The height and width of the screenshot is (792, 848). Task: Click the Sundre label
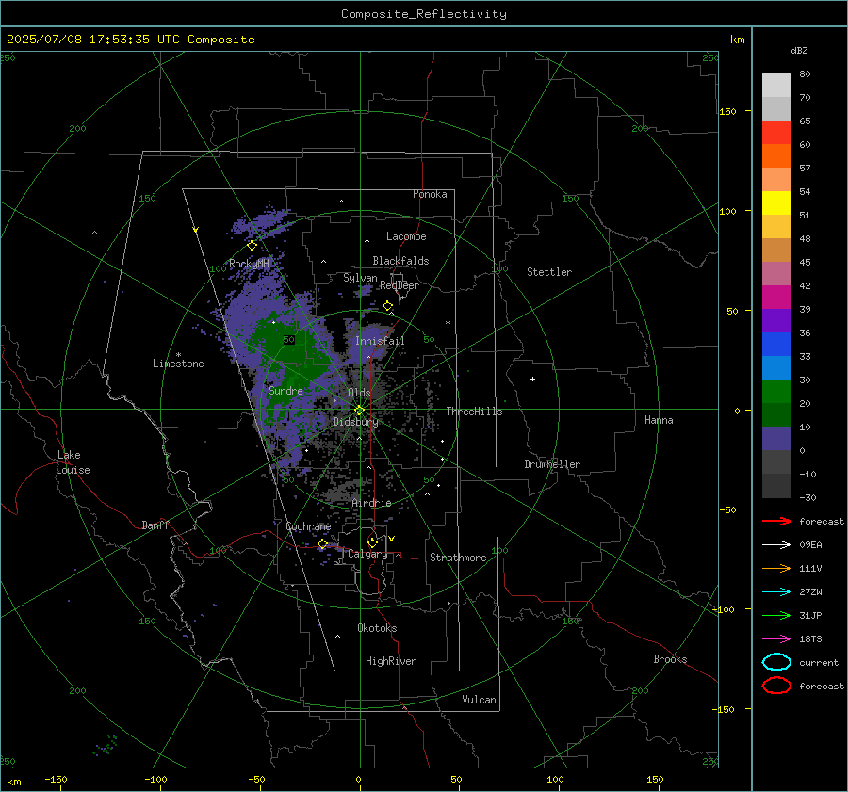point(285,391)
